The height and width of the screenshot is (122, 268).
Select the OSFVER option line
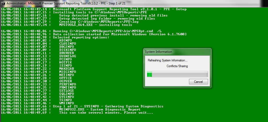[36, 81]
